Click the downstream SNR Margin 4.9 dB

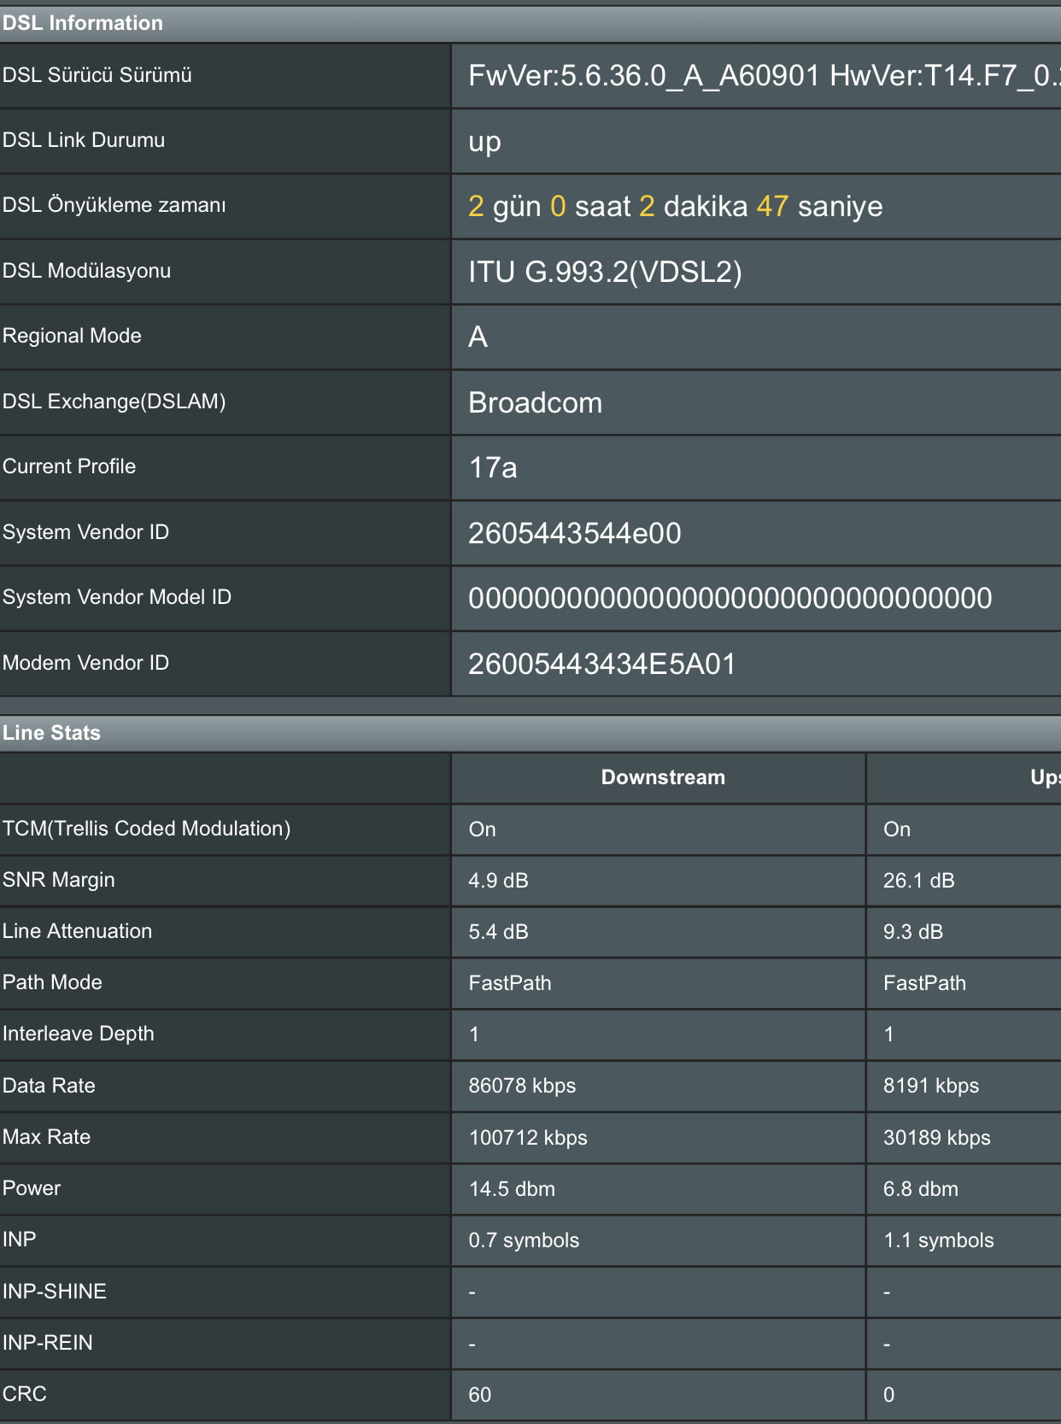(498, 881)
